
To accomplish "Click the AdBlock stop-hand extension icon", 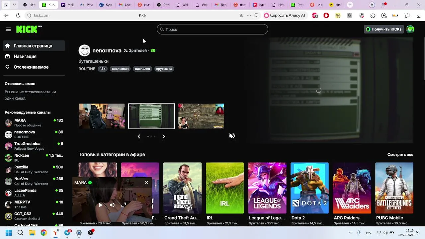I will pyautogui.click(x=326, y=15).
